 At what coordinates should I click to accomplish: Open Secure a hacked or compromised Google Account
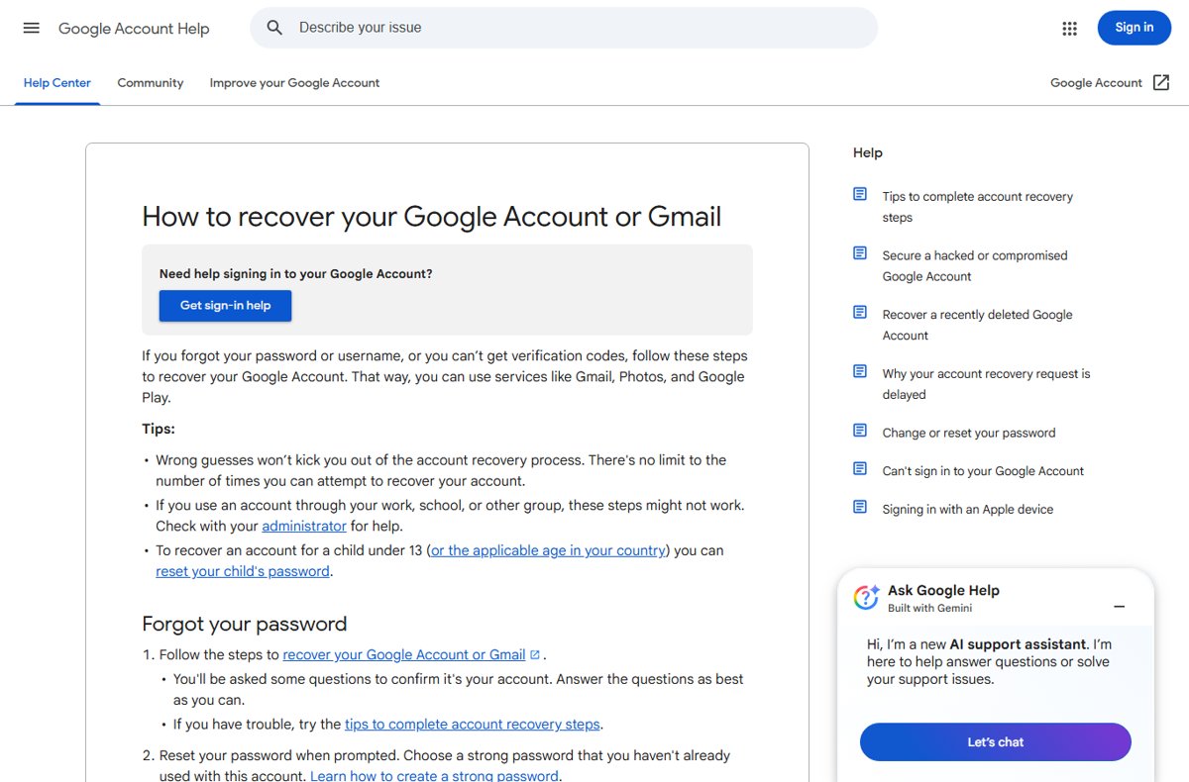[x=975, y=266]
